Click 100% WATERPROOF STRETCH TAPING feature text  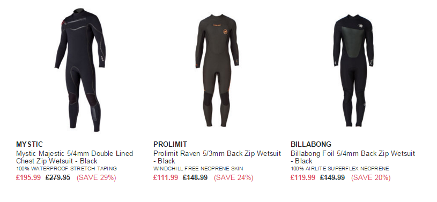click(66, 169)
